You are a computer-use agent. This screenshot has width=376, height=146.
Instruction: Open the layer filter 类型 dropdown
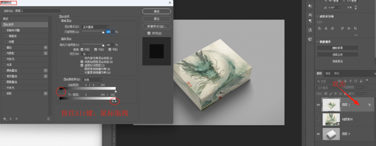[x=326, y=81]
